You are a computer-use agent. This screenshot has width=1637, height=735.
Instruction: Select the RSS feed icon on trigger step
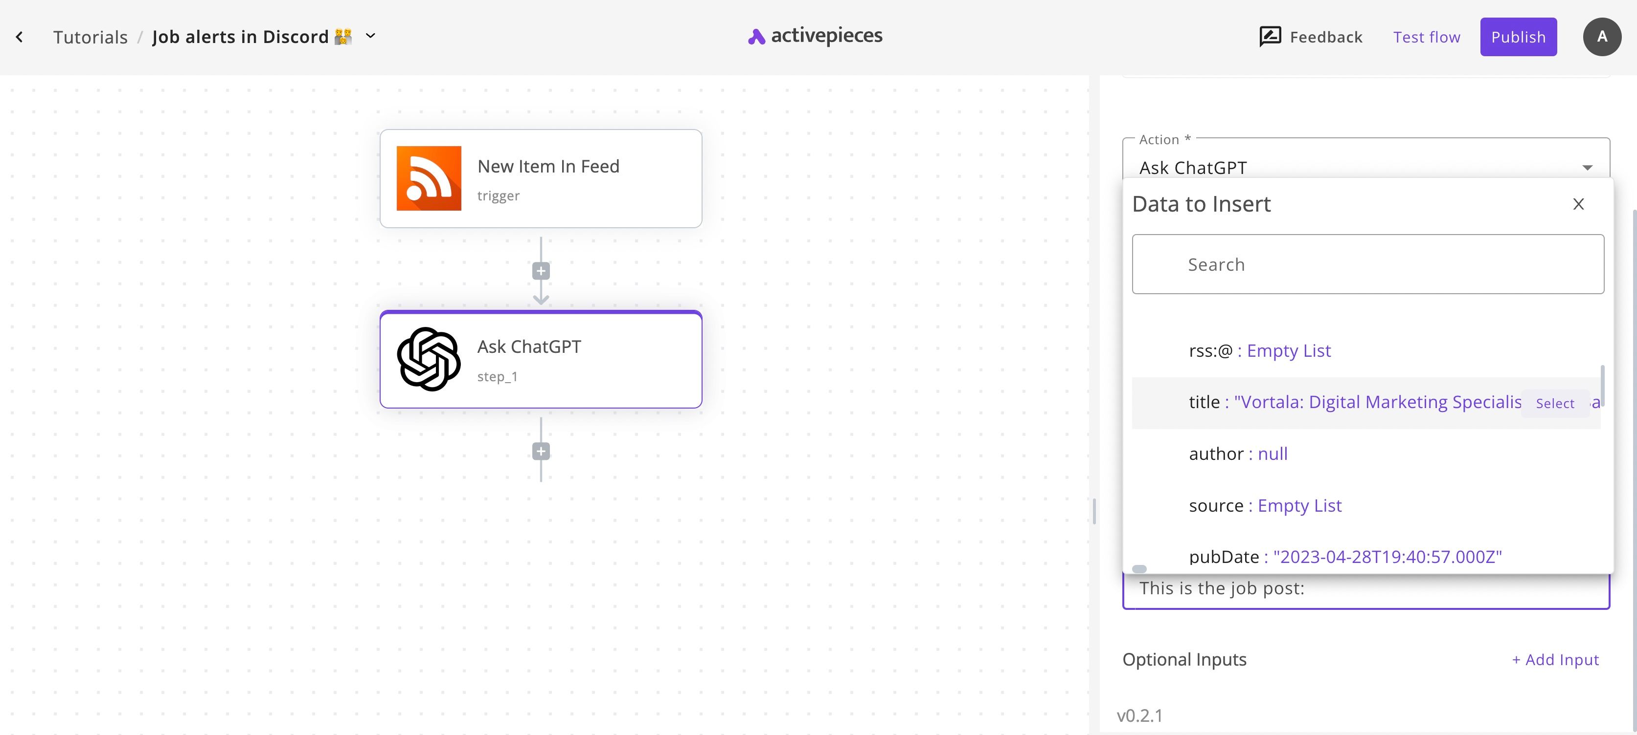tap(429, 178)
